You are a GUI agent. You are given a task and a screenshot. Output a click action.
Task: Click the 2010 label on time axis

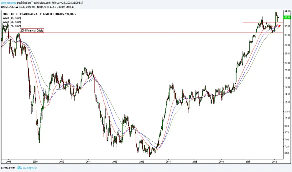(x=62, y=162)
